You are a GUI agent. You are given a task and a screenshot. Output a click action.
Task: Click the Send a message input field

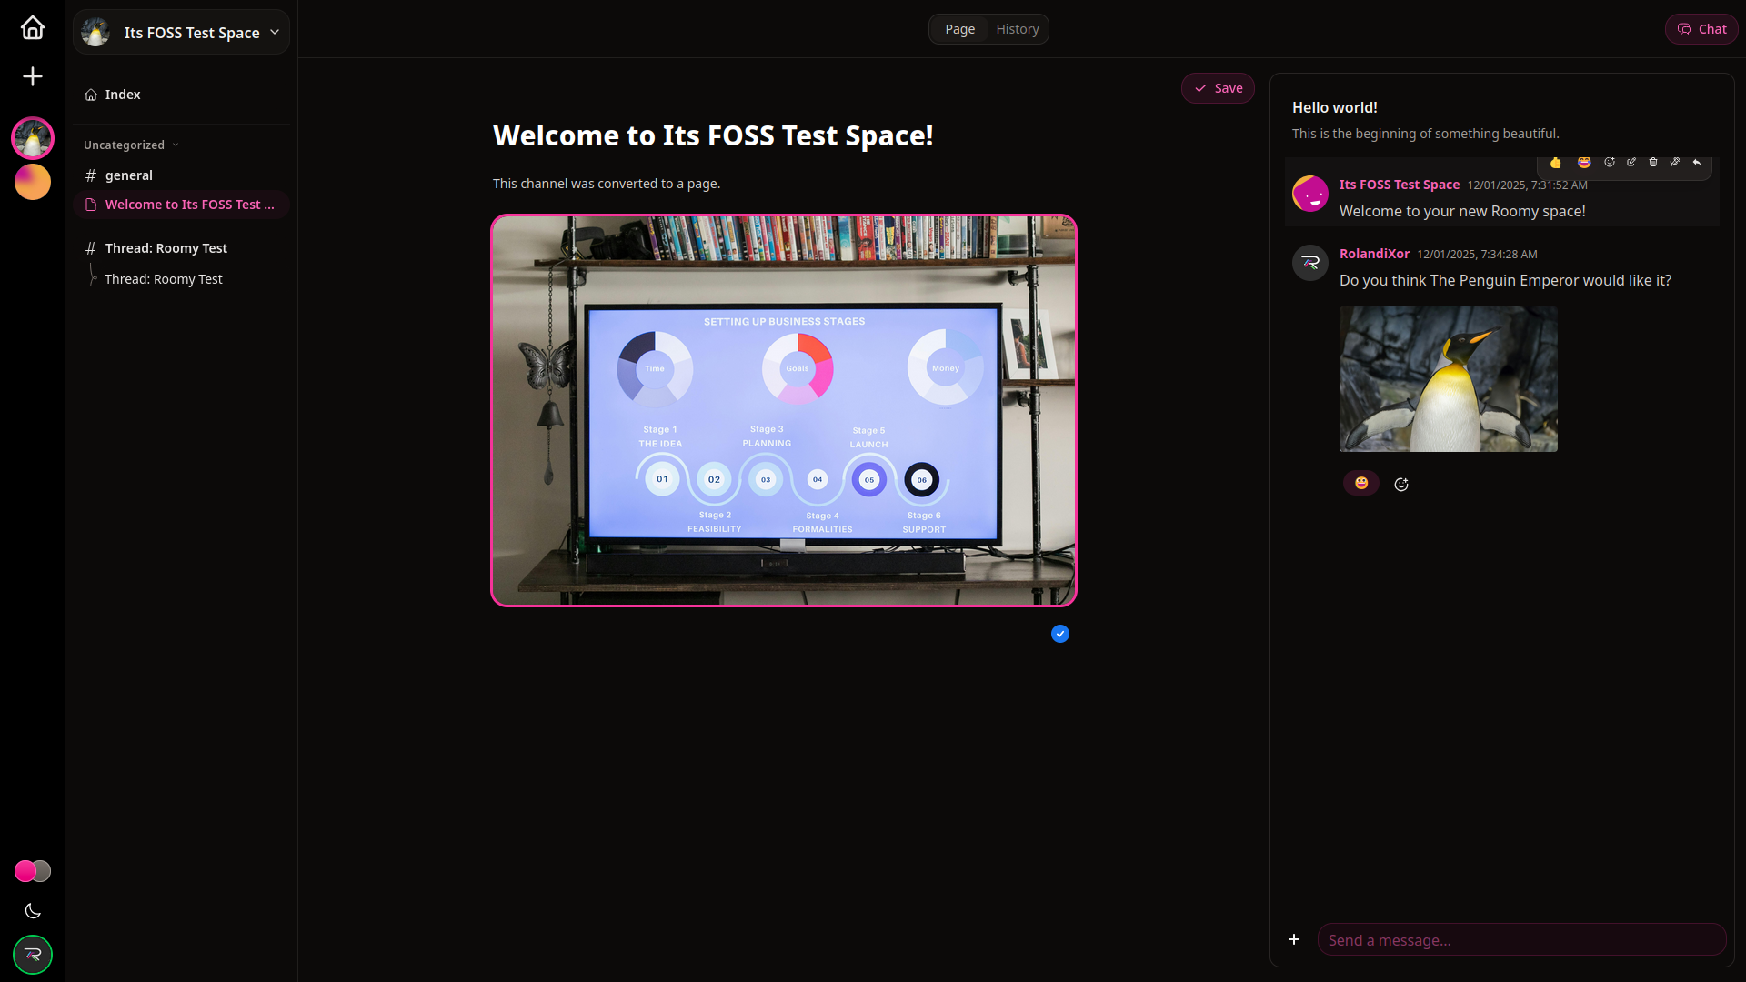(x=1521, y=940)
